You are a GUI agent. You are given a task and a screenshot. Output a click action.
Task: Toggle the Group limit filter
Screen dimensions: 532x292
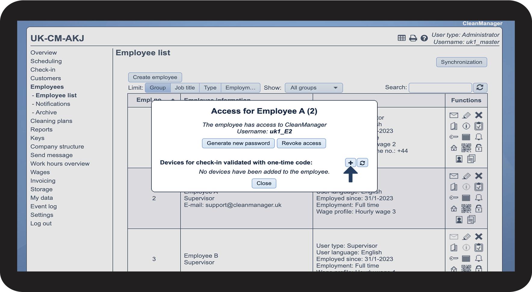tap(158, 88)
